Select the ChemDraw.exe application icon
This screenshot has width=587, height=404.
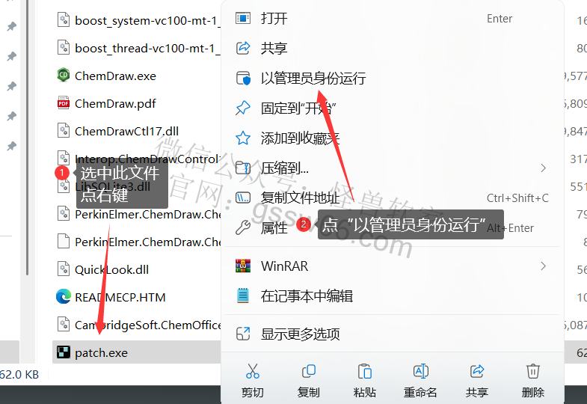tap(64, 76)
